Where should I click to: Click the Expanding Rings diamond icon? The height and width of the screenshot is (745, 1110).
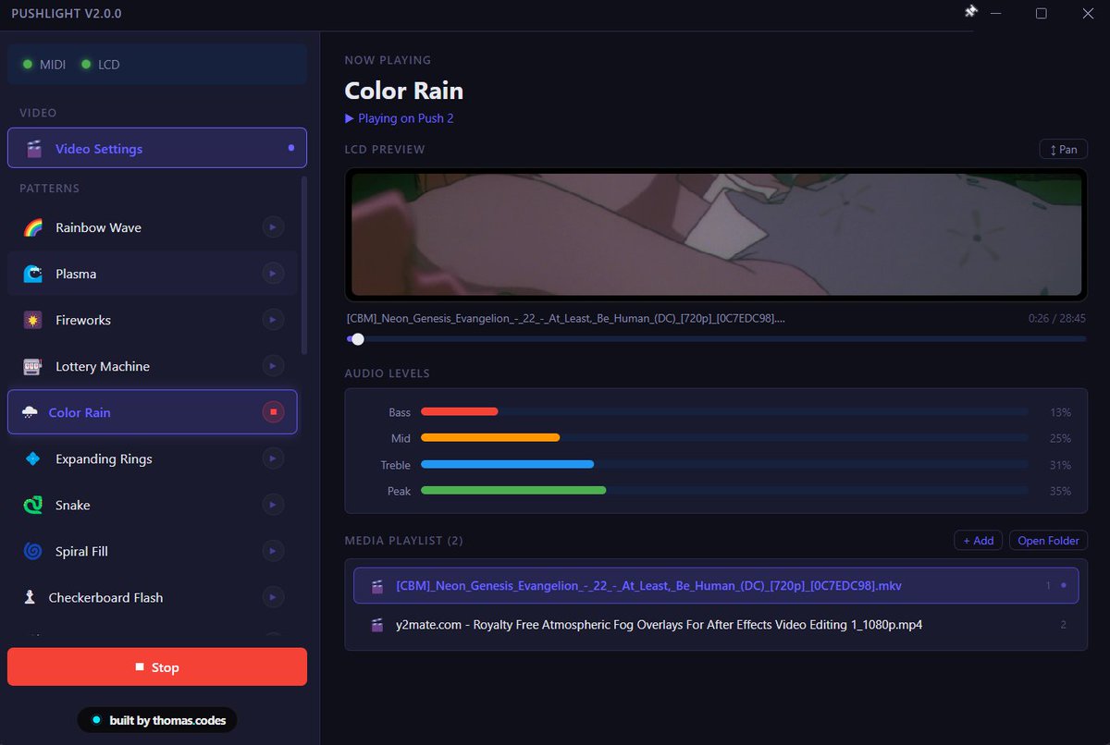point(33,458)
